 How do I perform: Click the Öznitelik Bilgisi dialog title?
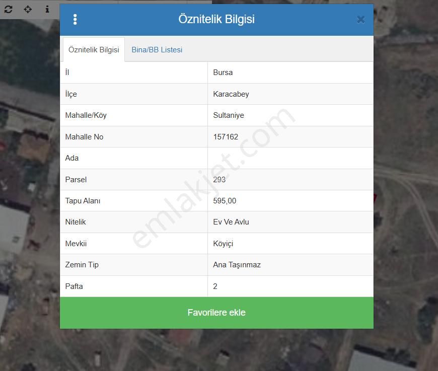216,19
